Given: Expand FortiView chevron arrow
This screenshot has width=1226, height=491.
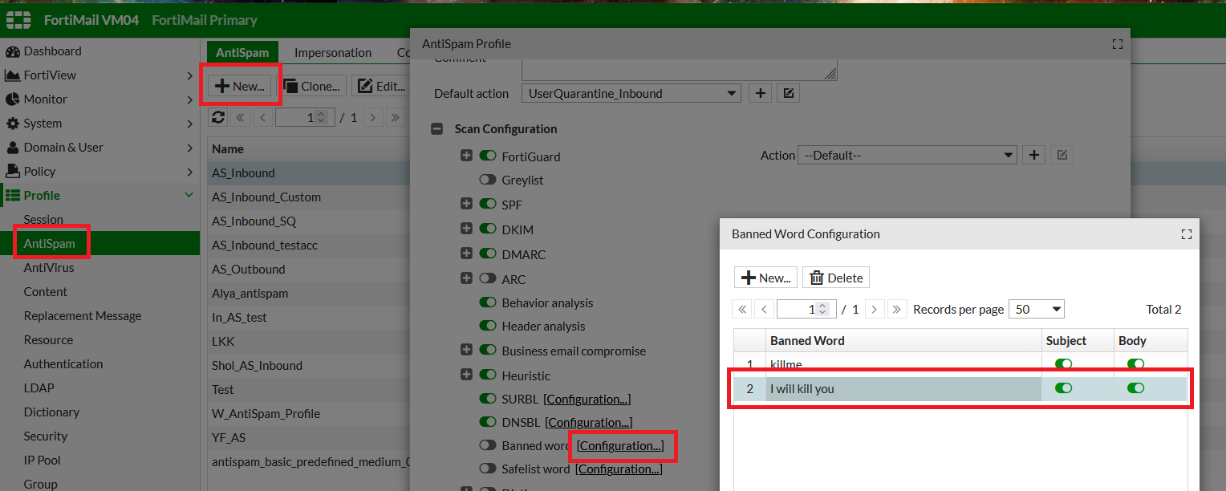Looking at the screenshot, I should coord(189,75).
